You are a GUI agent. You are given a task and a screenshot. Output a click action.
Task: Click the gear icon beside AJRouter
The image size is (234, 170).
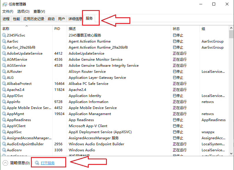point(4,71)
